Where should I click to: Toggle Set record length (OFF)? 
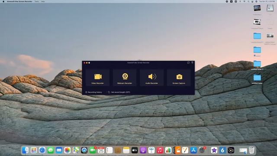pyautogui.click(x=119, y=92)
